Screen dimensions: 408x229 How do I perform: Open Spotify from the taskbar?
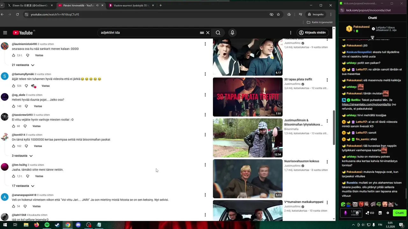click(x=47, y=225)
